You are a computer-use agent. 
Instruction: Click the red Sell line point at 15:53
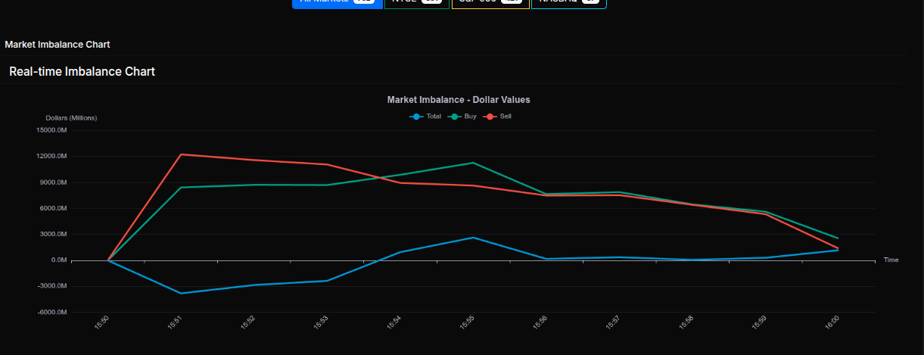[x=327, y=164]
